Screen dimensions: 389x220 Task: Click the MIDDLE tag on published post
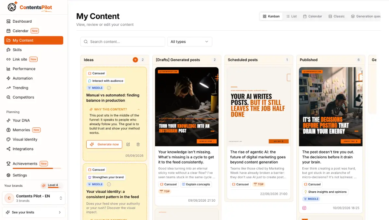311,199
